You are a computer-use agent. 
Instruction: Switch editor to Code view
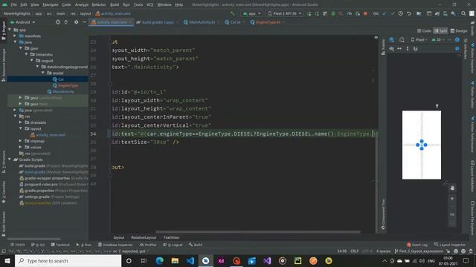click(424, 30)
